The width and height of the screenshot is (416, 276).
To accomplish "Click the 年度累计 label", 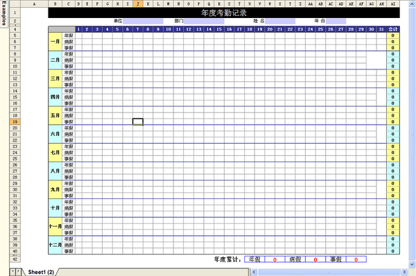I will tap(227, 259).
